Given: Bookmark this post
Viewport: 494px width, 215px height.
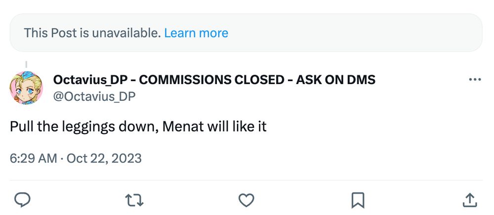Looking at the screenshot, I should click(357, 200).
